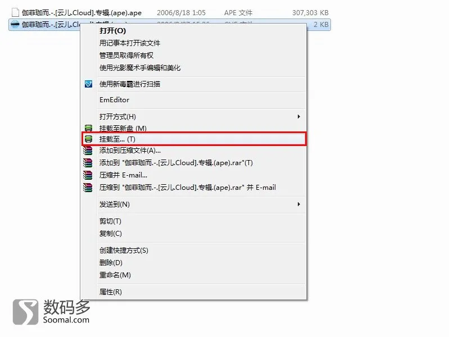Expand the 打开方式(H) submenu arrow
This screenshot has height=337, width=449.
(x=298, y=116)
